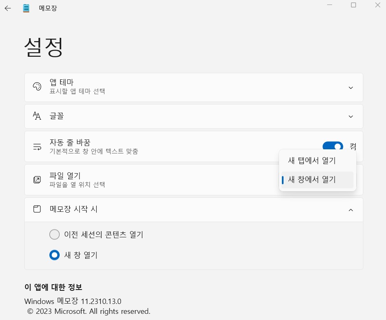Expand the 앱 테마 section chevron
This screenshot has height=320, width=386.
[351, 88]
